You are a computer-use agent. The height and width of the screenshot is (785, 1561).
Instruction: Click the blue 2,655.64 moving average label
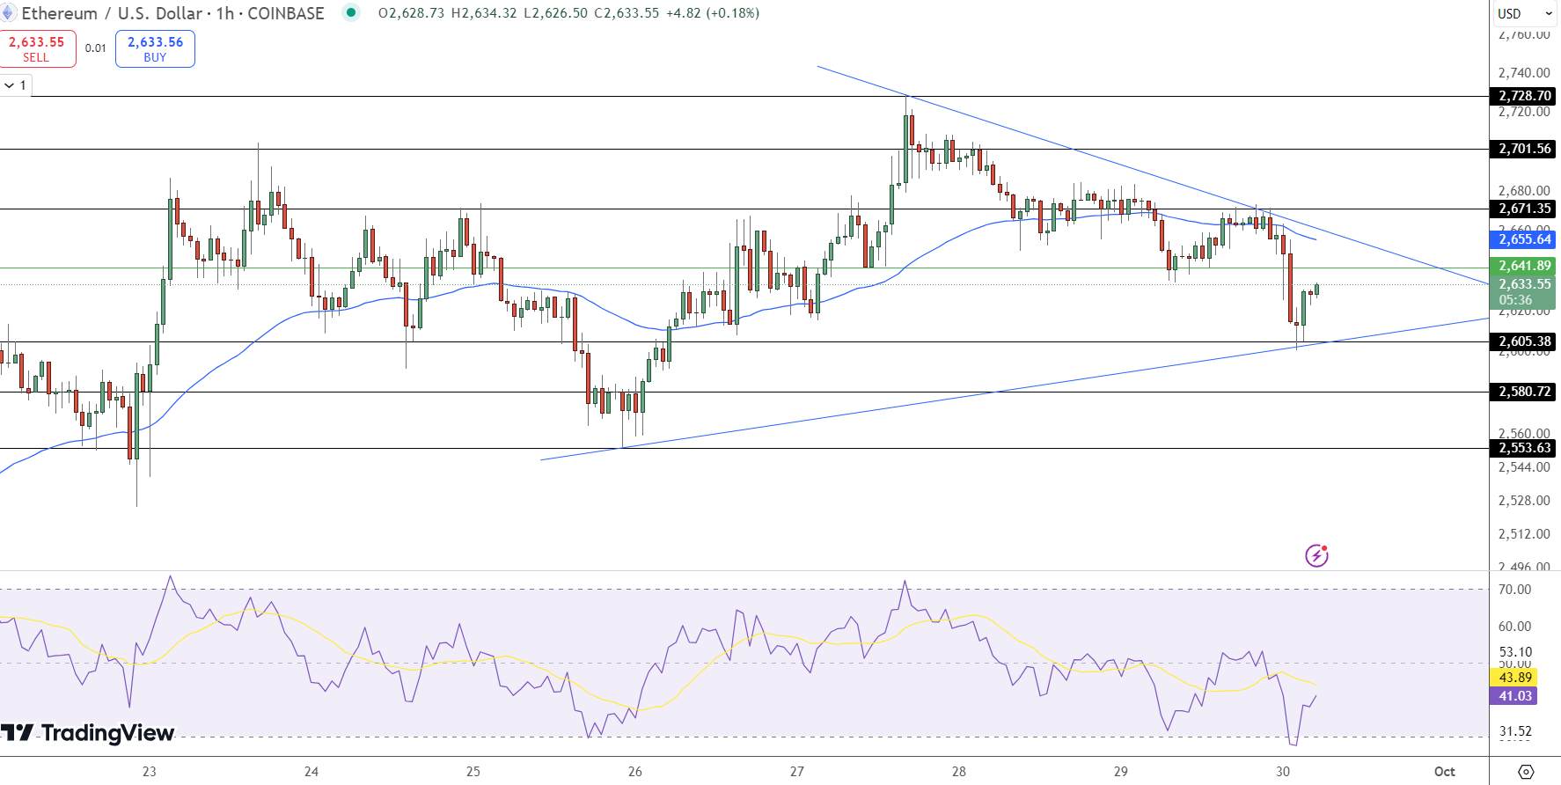(1525, 239)
